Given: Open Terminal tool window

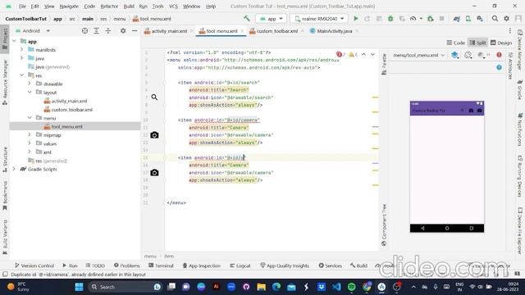Looking at the screenshot, I should pos(161,265).
